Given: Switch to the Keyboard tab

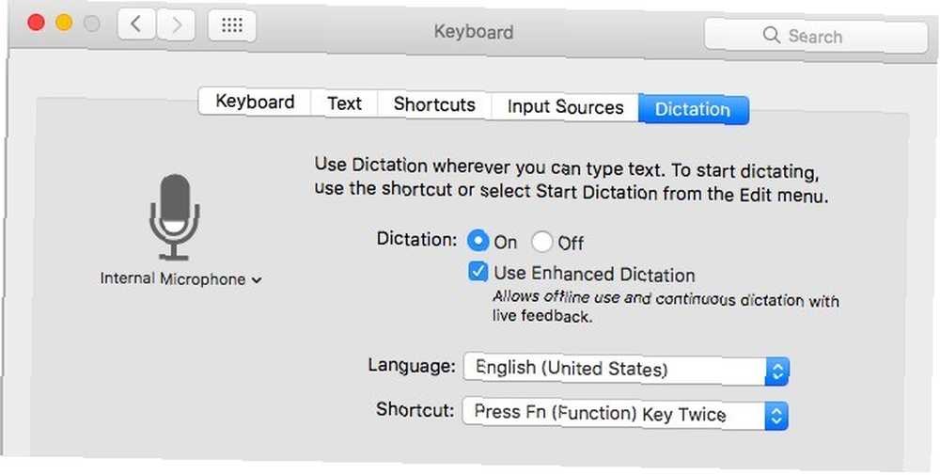Looking at the screenshot, I should (255, 102).
